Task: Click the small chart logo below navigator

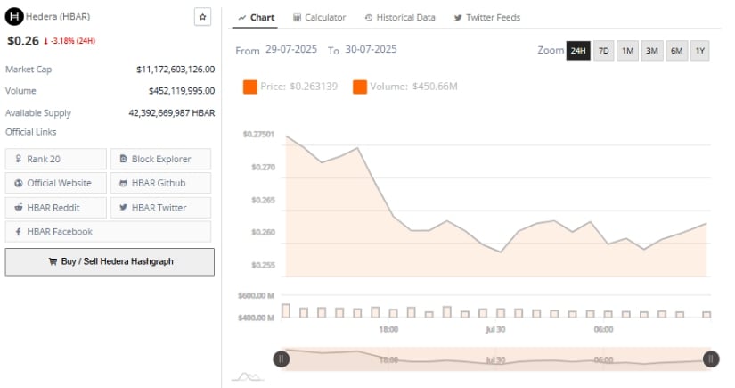Action: [249, 376]
